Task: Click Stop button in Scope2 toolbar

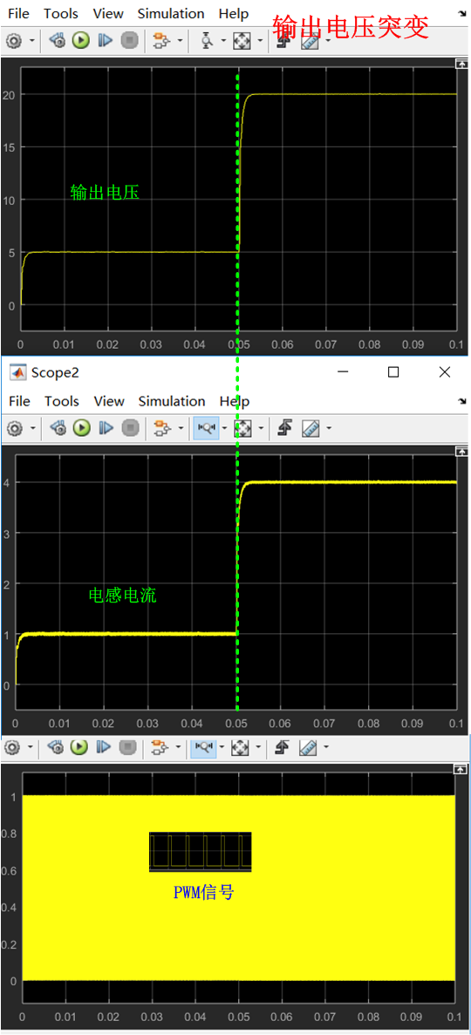Action: point(129,428)
